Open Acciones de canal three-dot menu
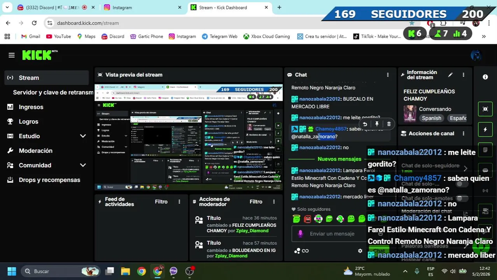The image size is (497, 280). point(463,133)
